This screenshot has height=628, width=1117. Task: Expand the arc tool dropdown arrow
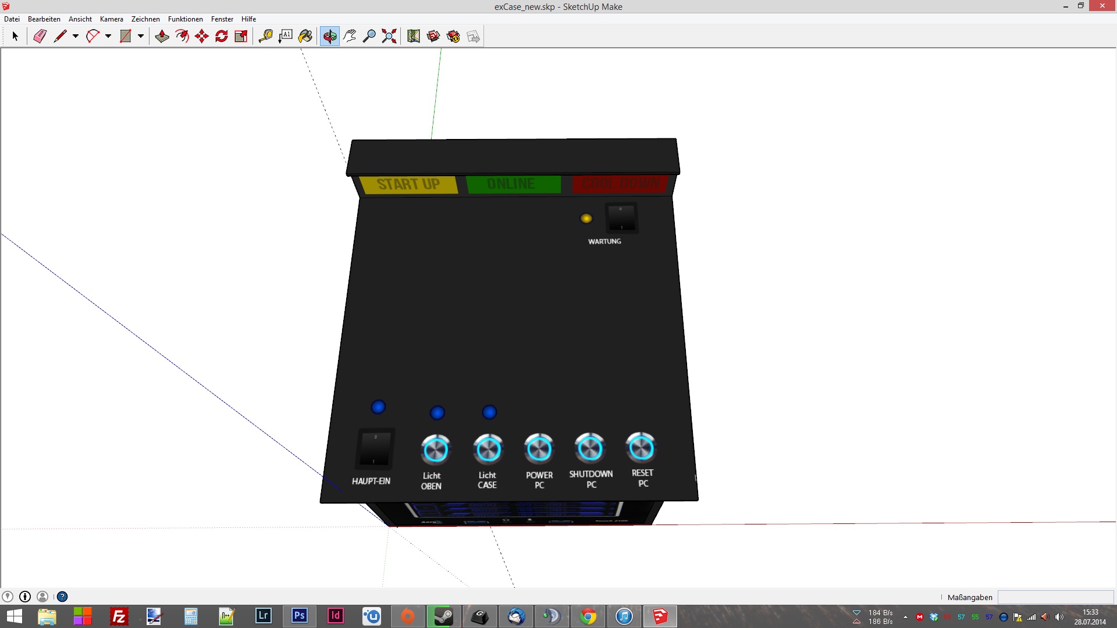pos(108,36)
